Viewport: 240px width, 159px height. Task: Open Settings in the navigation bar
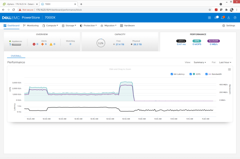[x=229, y=26]
